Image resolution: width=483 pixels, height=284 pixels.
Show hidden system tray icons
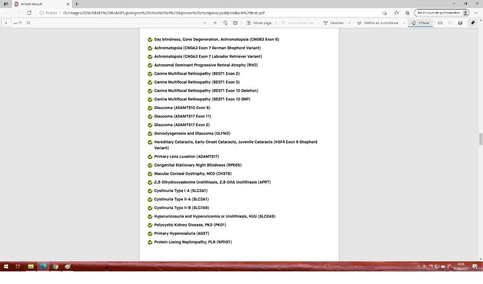point(418,267)
